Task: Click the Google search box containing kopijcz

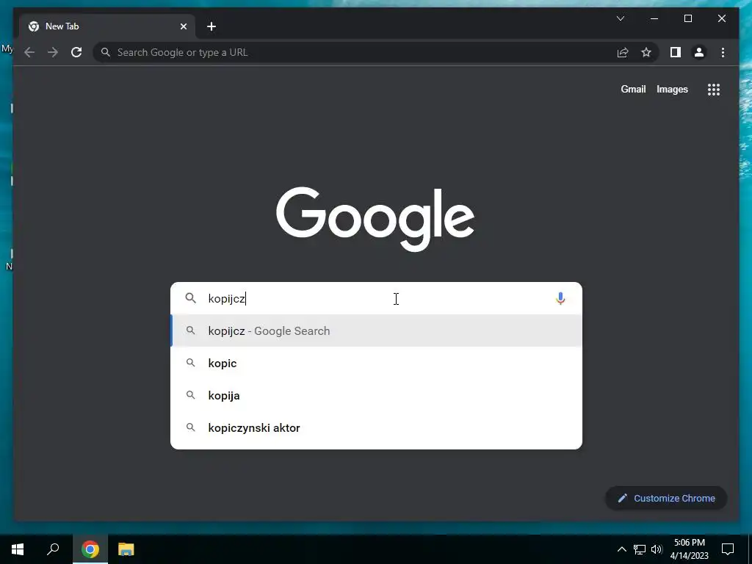Action: click(x=376, y=298)
